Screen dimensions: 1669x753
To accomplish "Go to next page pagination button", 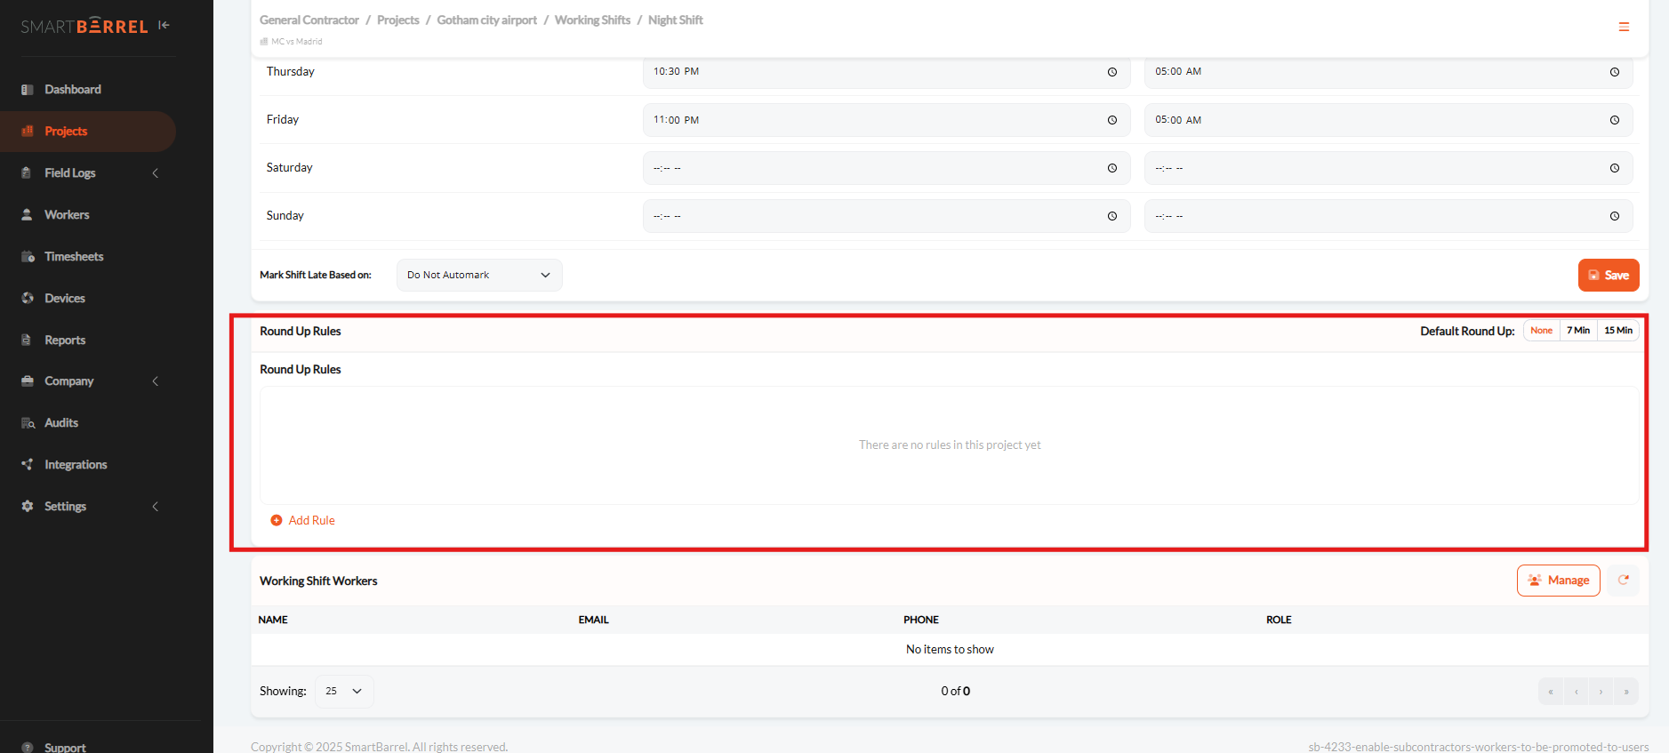I will [1601, 692].
